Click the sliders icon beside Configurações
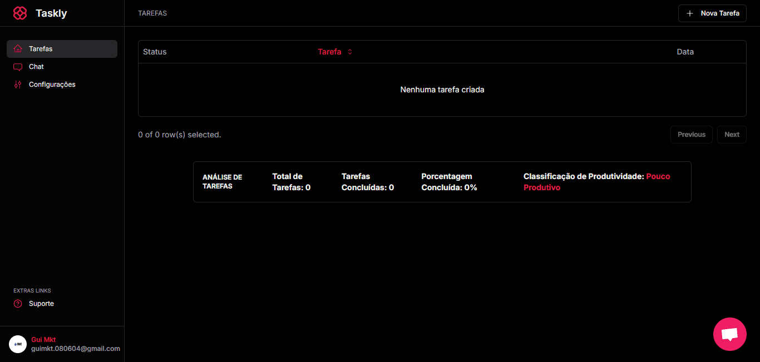 point(18,85)
